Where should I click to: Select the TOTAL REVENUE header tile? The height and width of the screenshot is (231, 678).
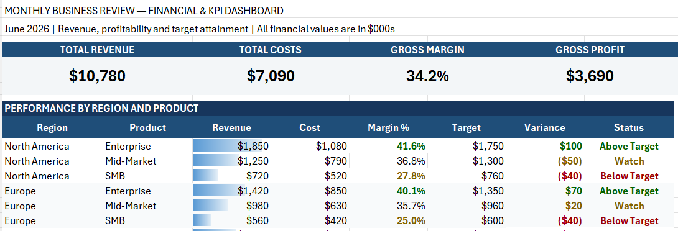coord(97,50)
